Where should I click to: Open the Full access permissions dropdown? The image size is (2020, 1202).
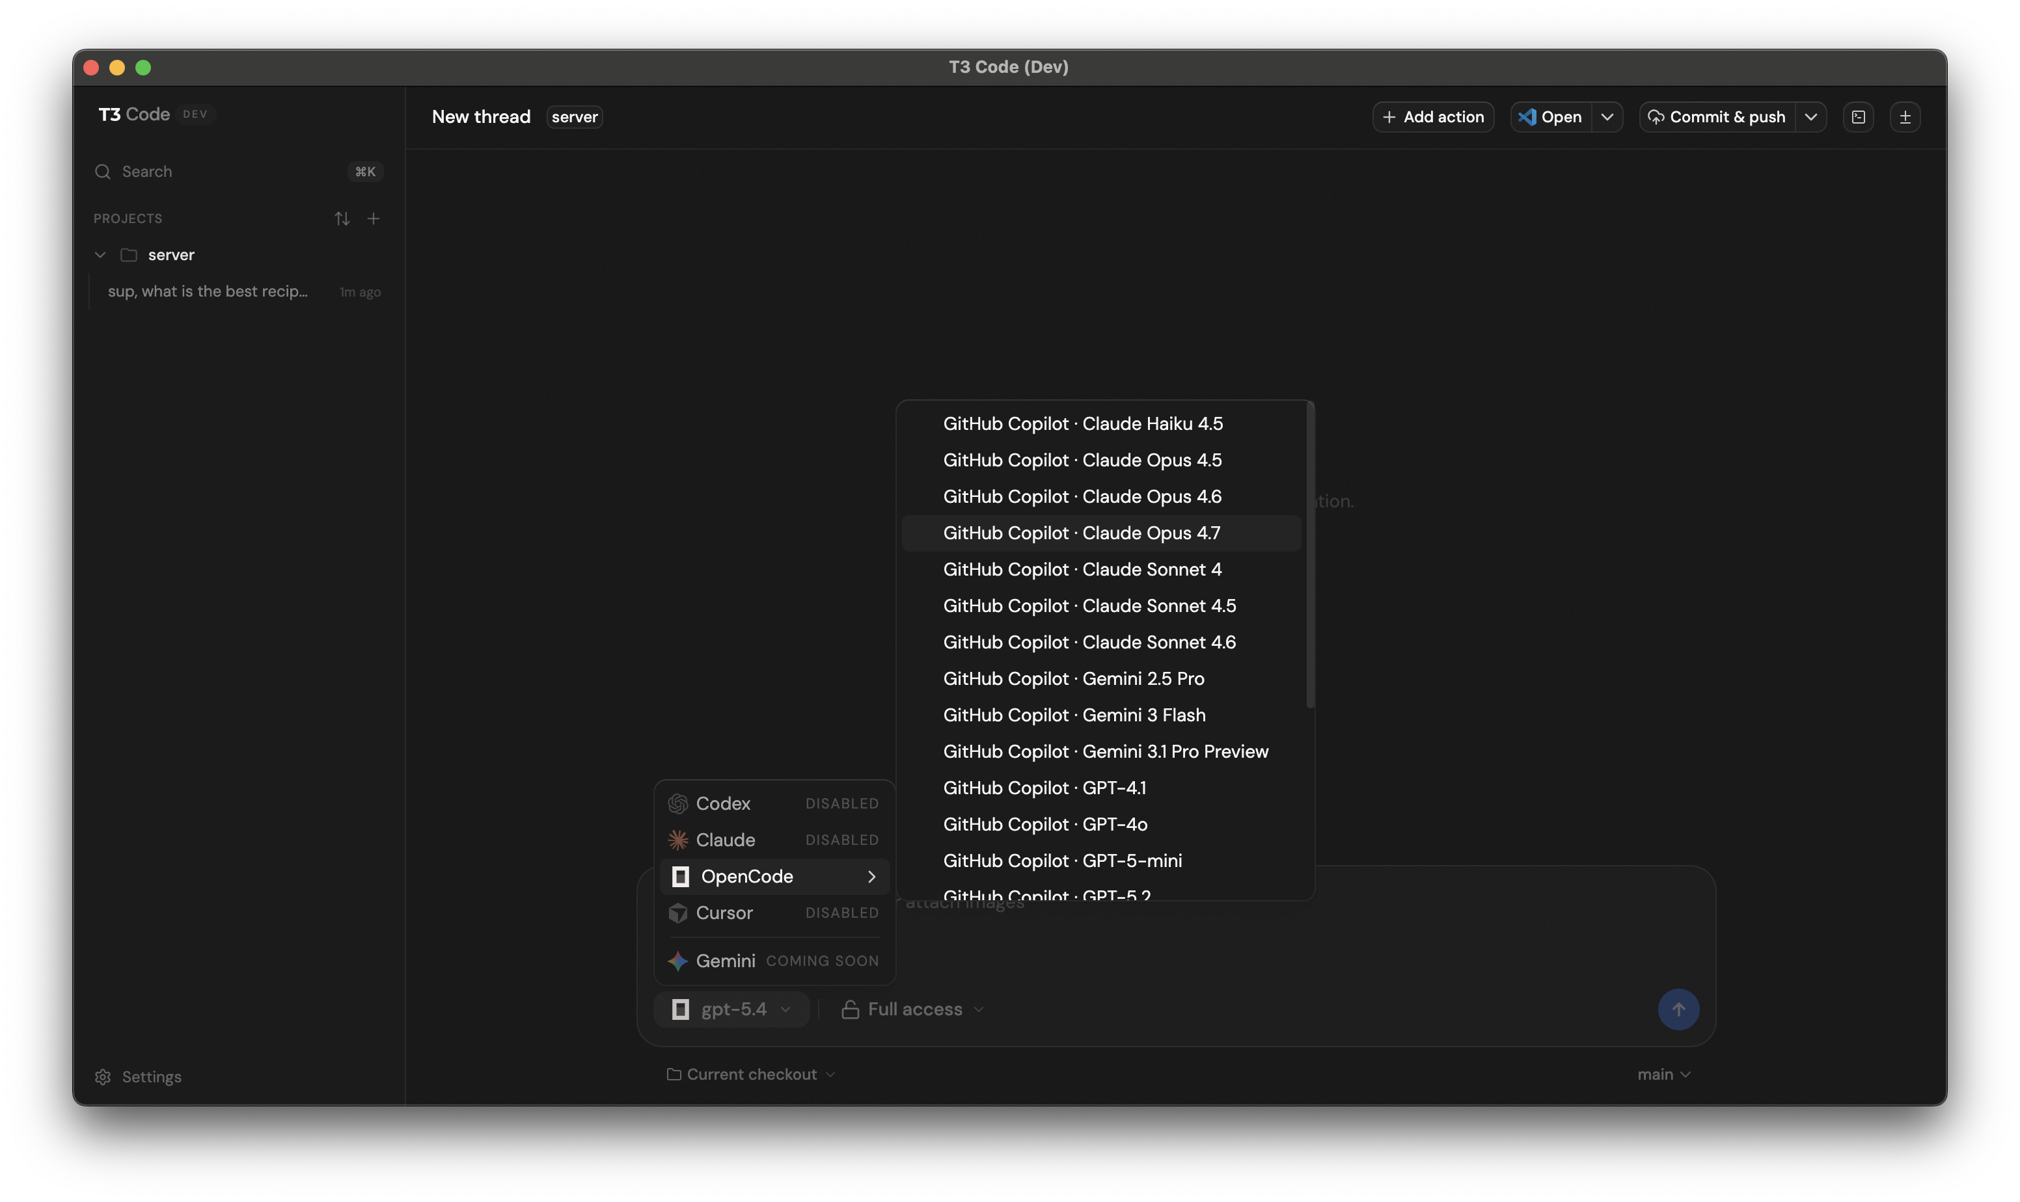[x=913, y=1009]
